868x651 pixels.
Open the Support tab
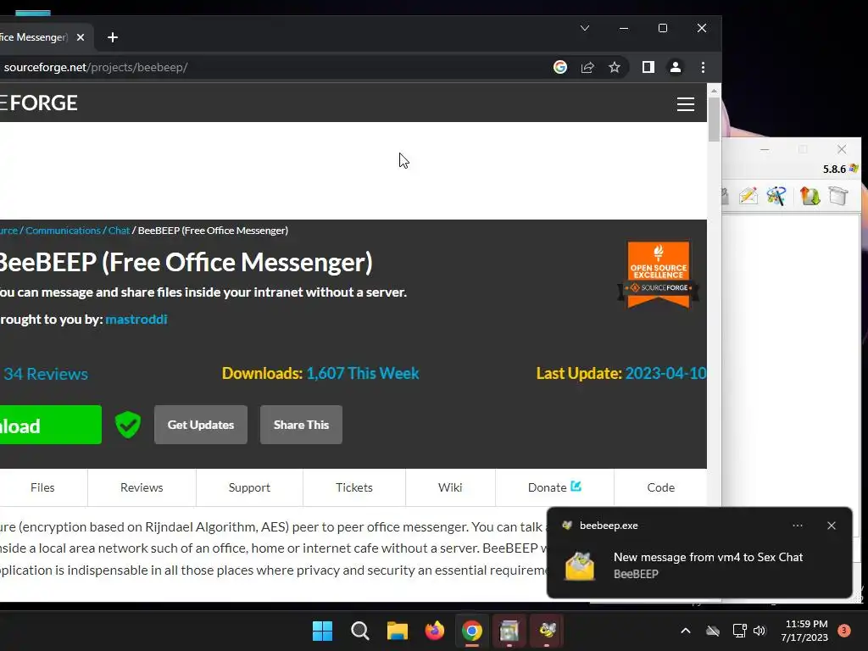click(249, 487)
